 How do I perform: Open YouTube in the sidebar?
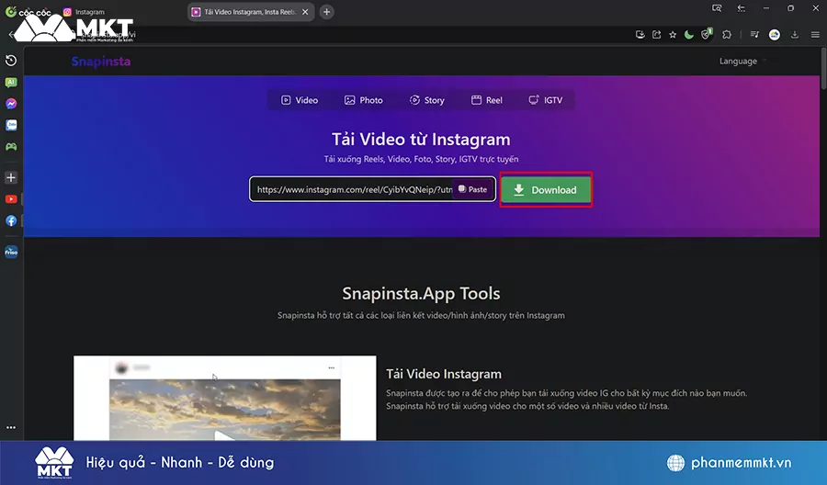(11, 199)
